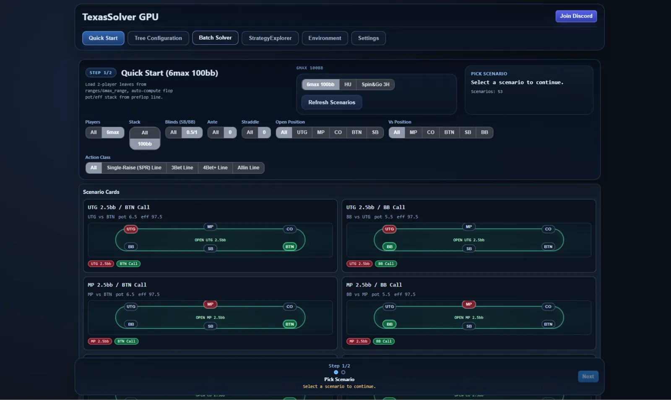Click Refresh Scenarios button
This screenshot has width=671, height=400.
coord(331,102)
